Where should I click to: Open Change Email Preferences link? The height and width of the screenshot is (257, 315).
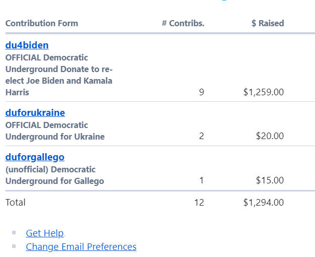point(81,246)
